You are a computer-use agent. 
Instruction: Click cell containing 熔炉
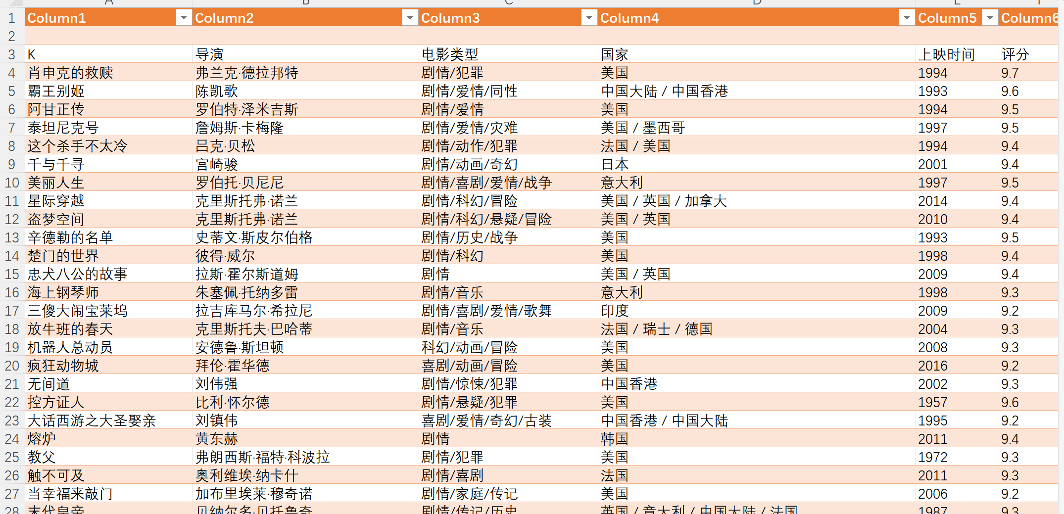click(108, 439)
